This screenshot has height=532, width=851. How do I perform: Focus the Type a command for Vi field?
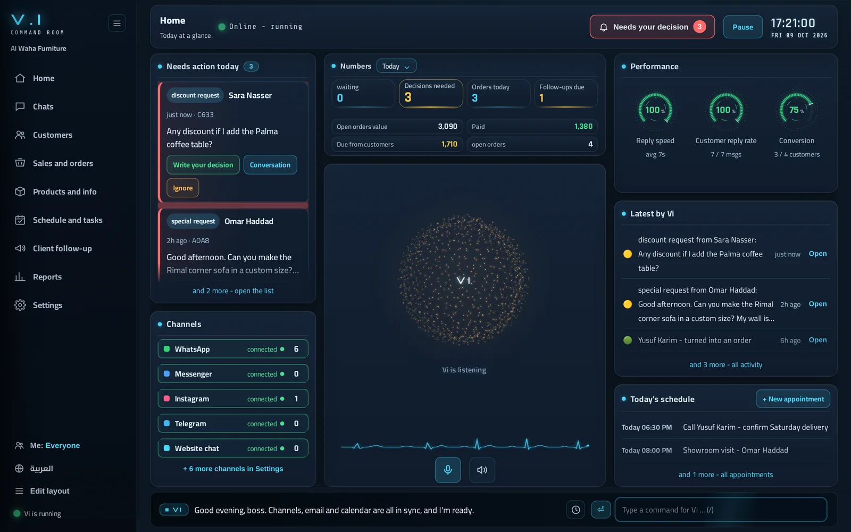click(721, 510)
